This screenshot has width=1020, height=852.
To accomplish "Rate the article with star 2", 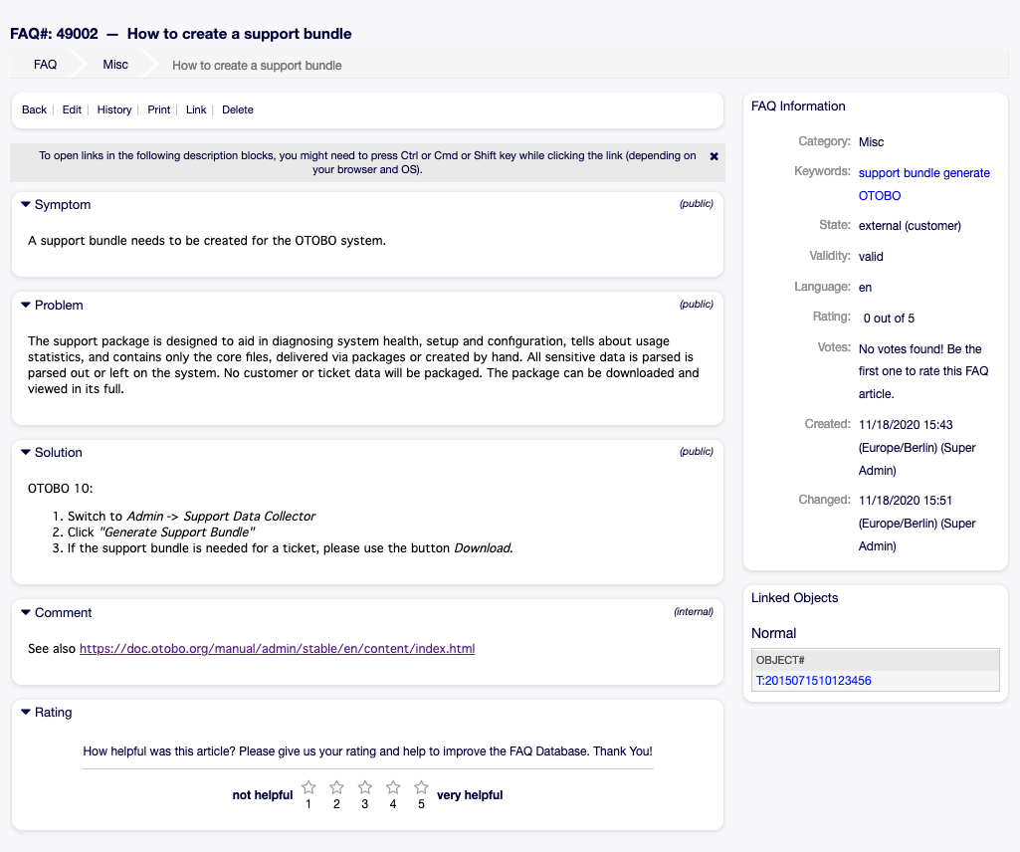I will coord(336,787).
